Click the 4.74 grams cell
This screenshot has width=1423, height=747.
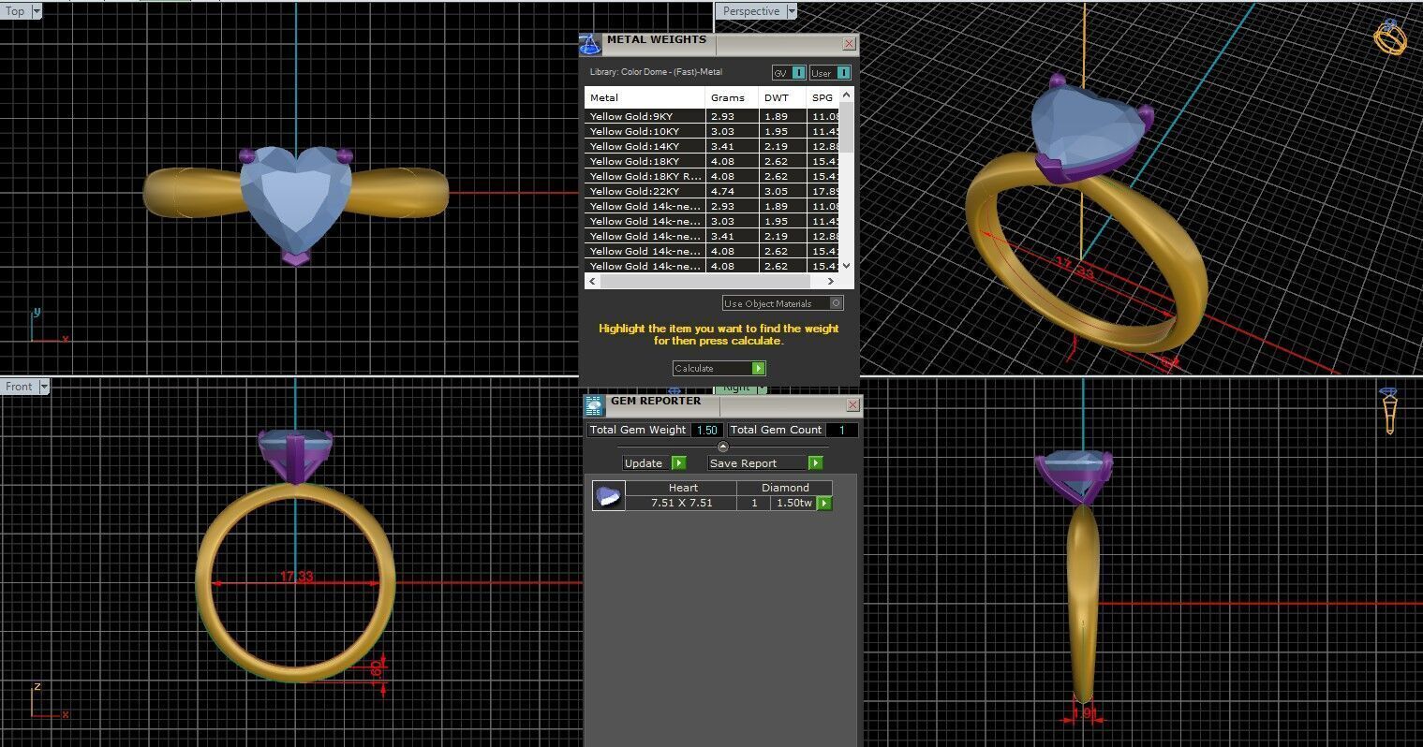[732, 191]
